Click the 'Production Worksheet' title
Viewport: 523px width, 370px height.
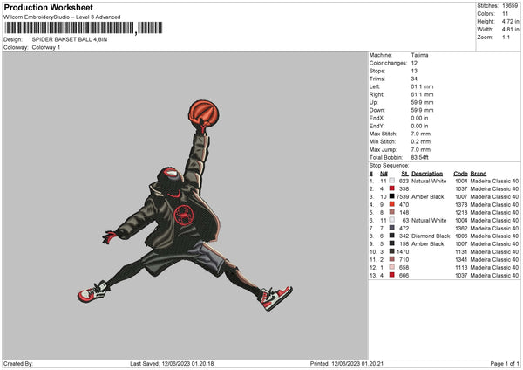tap(48, 7)
